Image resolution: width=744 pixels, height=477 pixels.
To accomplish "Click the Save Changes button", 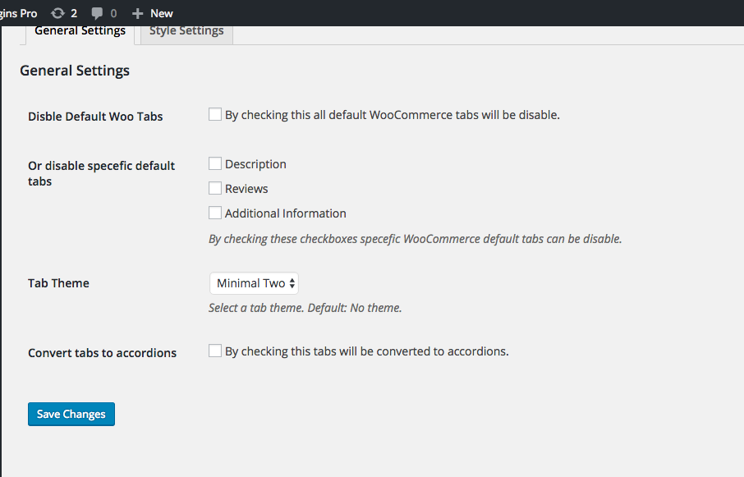I will click(x=71, y=414).
